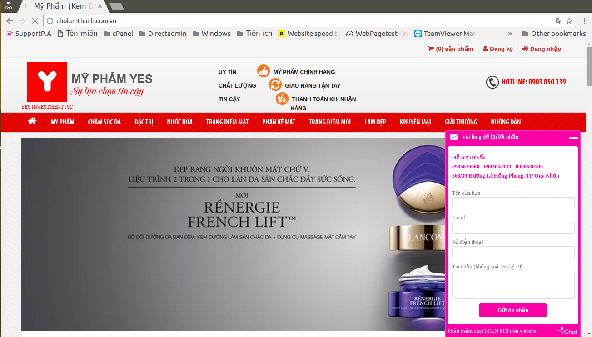
Task: Click the thumbs-up icon near Mỹ phẩm chính hãng
Action: coord(264,71)
